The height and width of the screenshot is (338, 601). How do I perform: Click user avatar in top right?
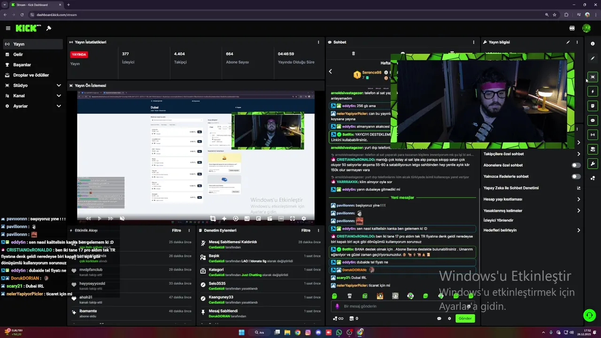[x=586, y=28]
